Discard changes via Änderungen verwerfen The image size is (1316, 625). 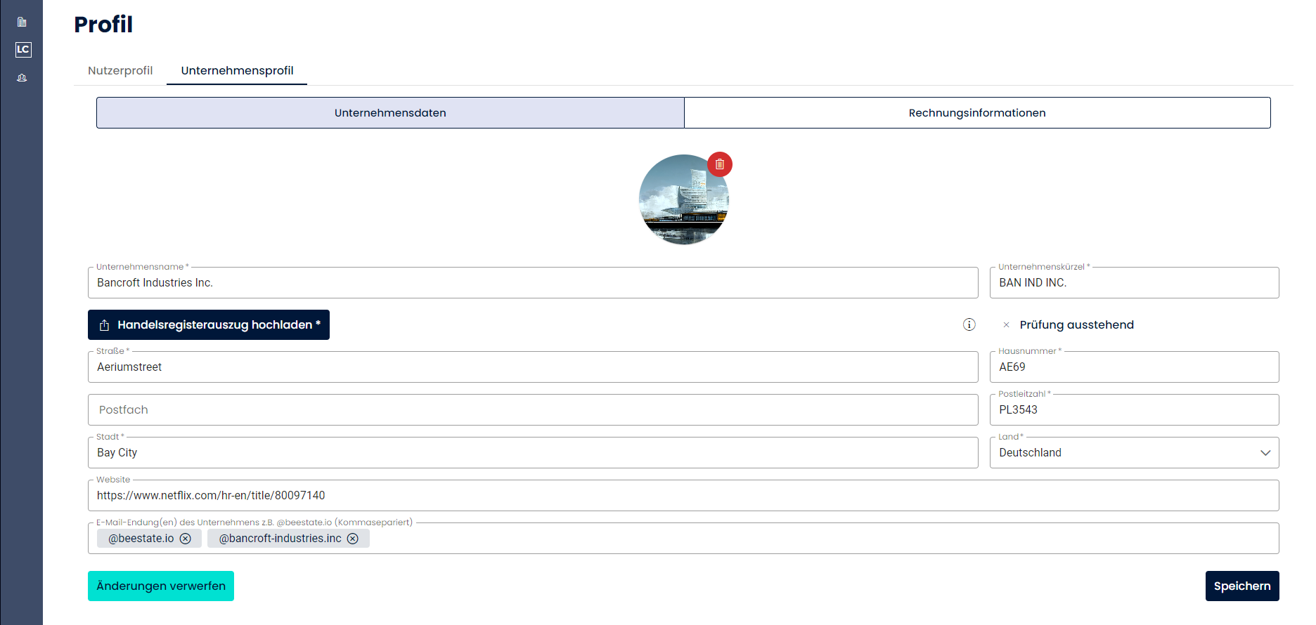161,586
